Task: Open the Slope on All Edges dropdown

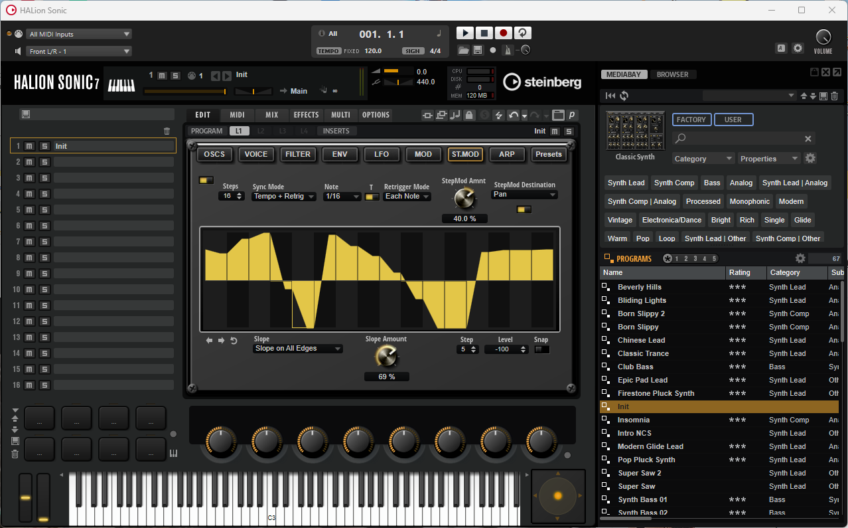Action: (298, 349)
